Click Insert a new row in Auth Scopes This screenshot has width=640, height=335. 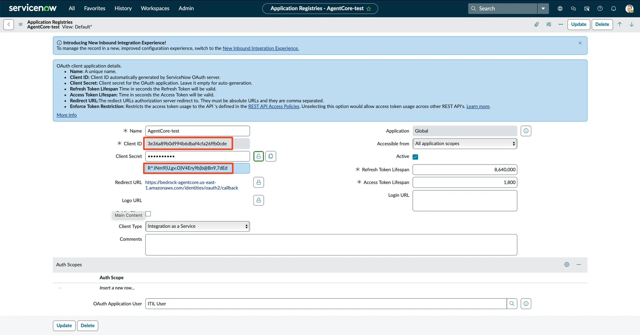(117, 288)
